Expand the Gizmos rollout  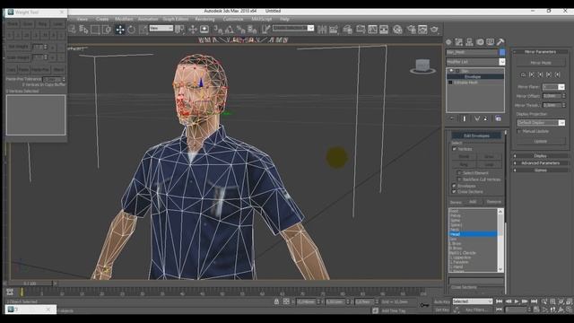click(x=540, y=170)
